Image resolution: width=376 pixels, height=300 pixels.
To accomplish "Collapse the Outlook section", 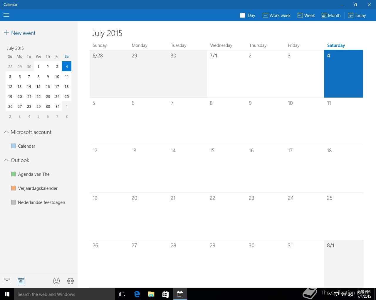I will (6, 160).
